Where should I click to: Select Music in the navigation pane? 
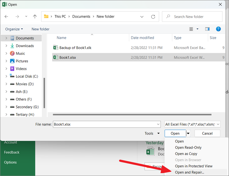click(x=20, y=53)
